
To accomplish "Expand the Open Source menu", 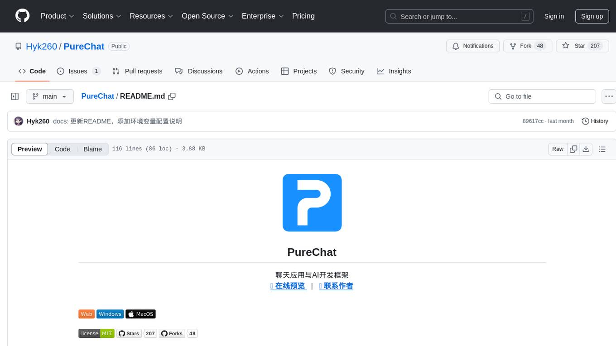I will pos(207,16).
